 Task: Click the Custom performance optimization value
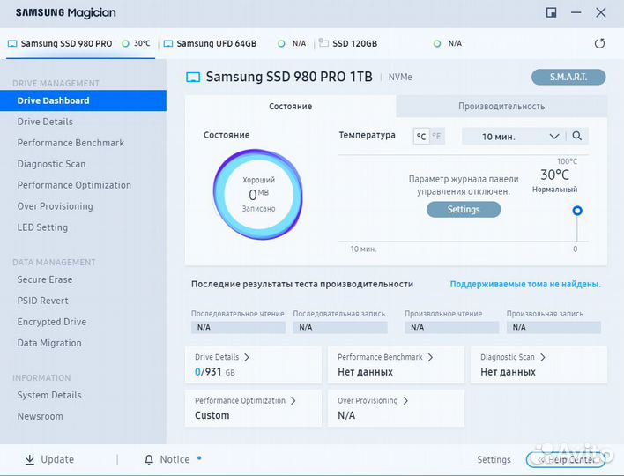coord(212,415)
